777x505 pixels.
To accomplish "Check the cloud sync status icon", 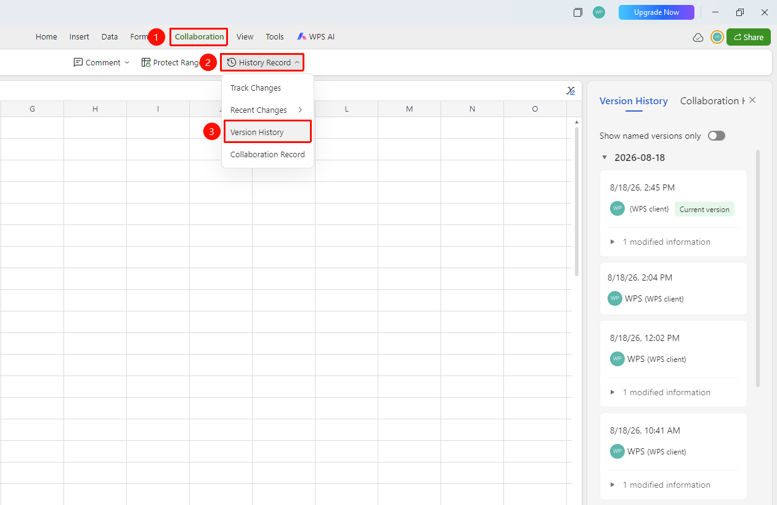I will pos(698,38).
